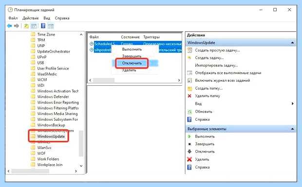Click the Back arrow toolbar icon
The height and width of the screenshot is (187, 302).
tap(9, 26)
